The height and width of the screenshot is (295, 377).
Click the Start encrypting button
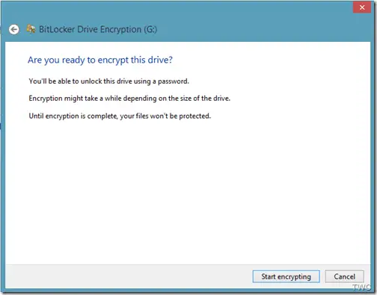(286, 276)
